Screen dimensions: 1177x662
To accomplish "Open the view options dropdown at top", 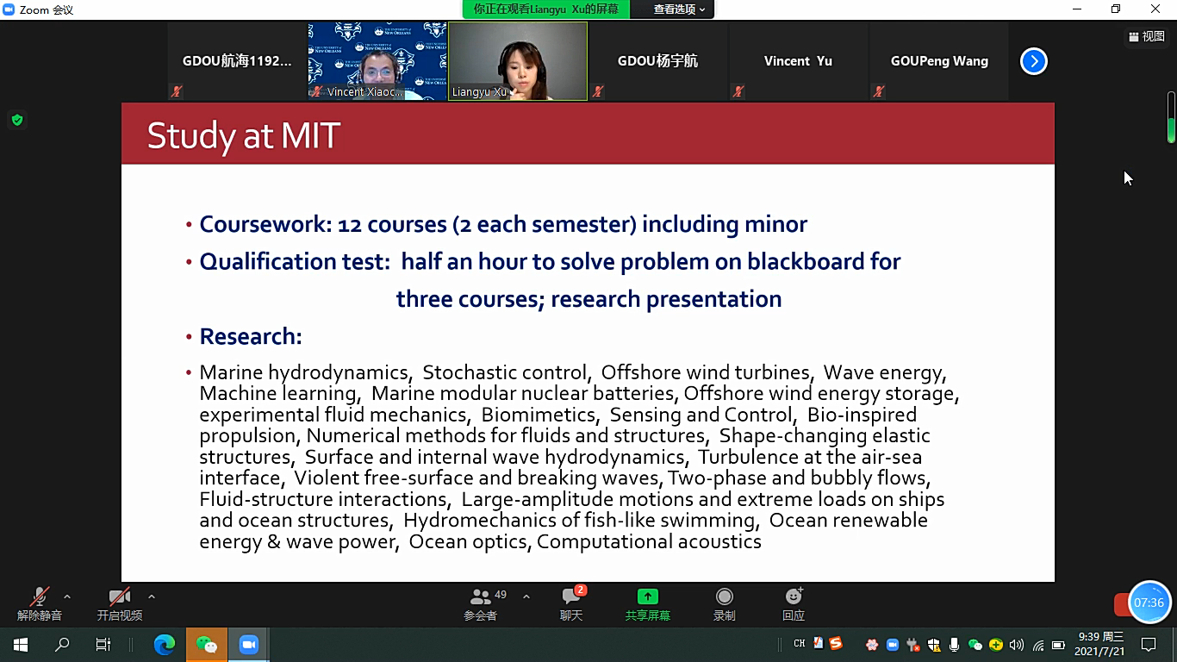I will pos(679,9).
